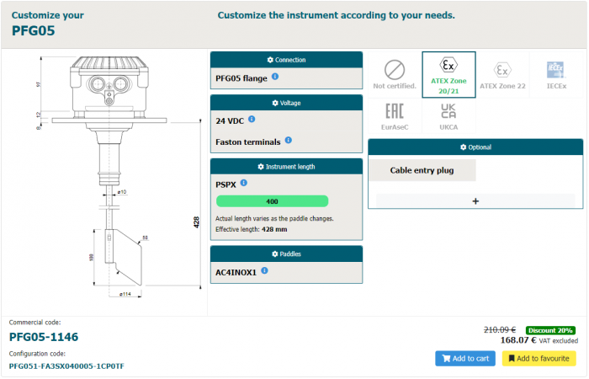Viewport: 589px width, 379px height.
Task: Click the Cable entry plug option
Action: click(x=422, y=170)
